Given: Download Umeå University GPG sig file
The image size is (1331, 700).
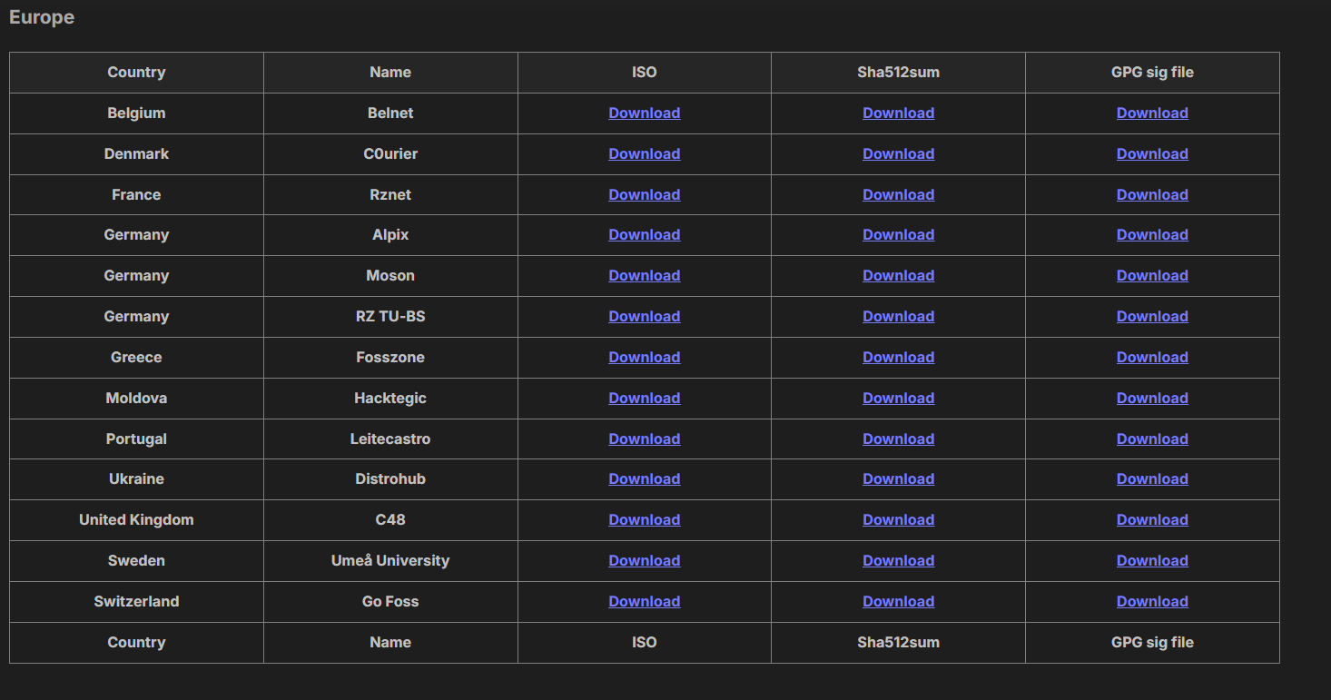Looking at the screenshot, I should coord(1152,560).
